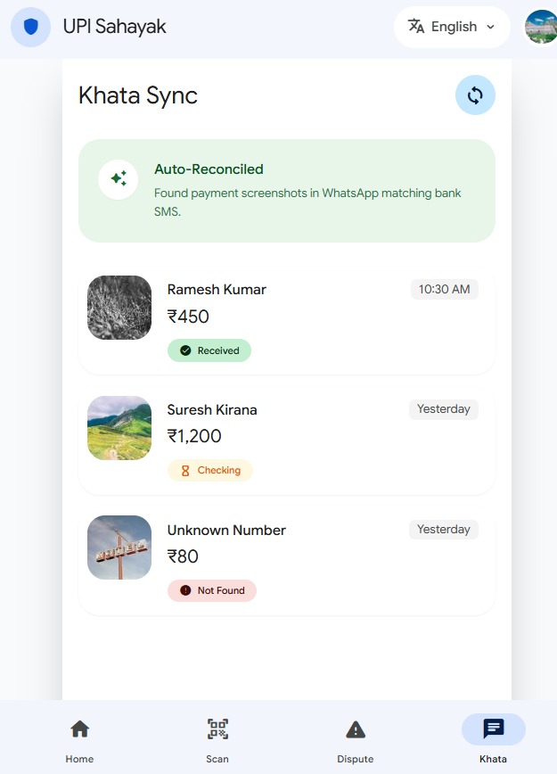Screen dimensions: 557x774
Task: Tap the Khata sync refresh icon
Action: click(x=475, y=95)
